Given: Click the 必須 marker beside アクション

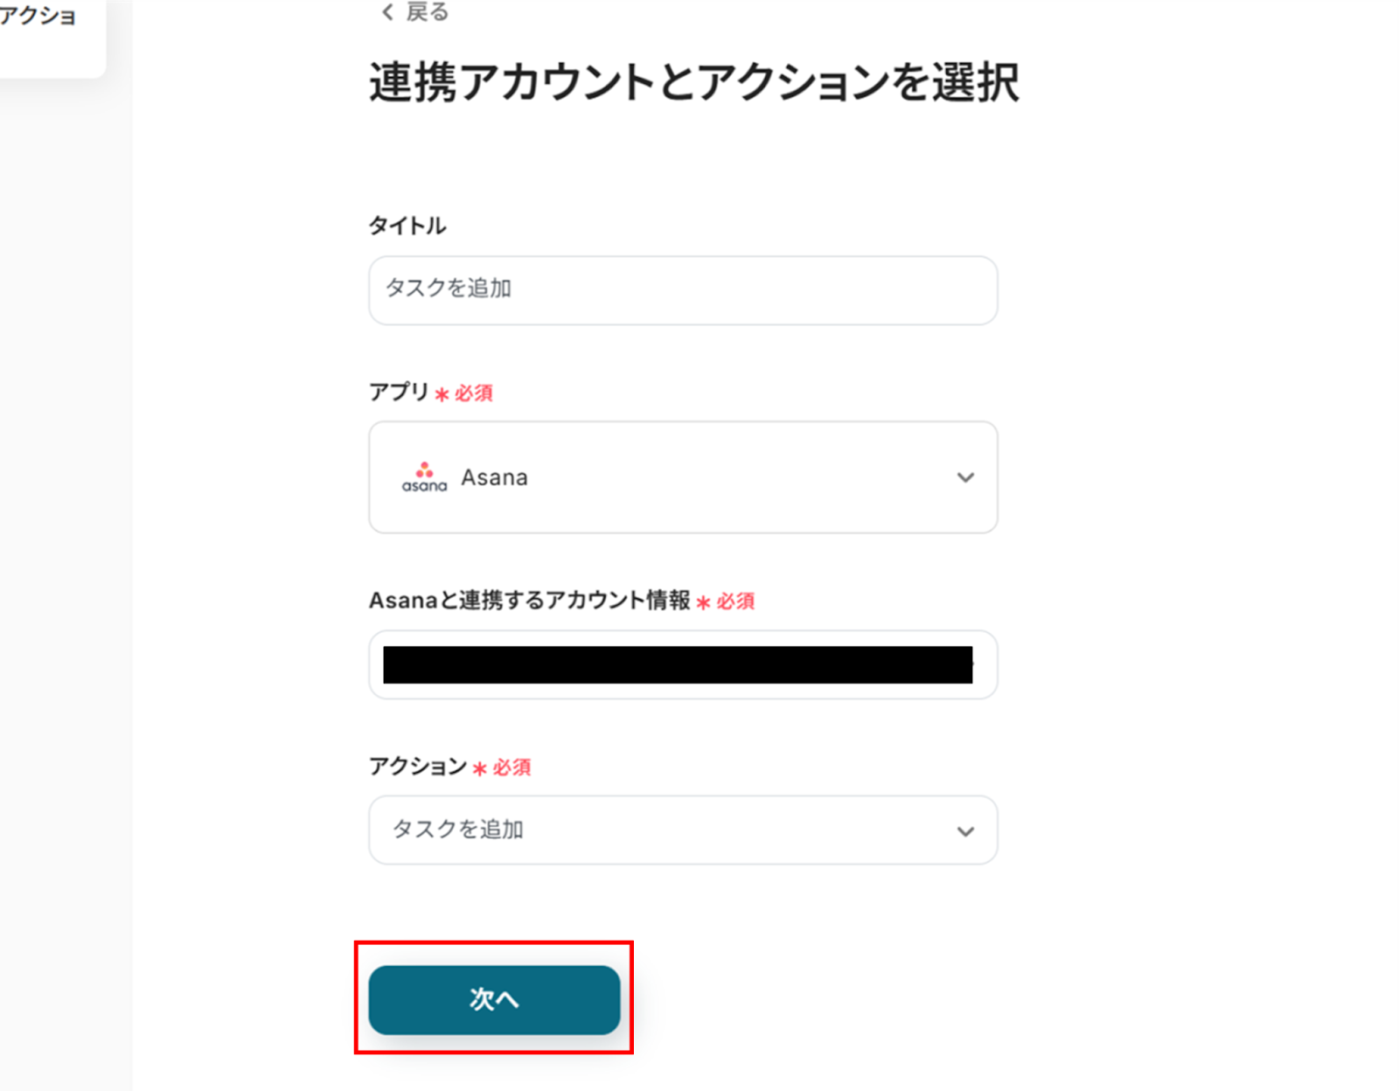Looking at the screenshot, I should coord(512,768).
